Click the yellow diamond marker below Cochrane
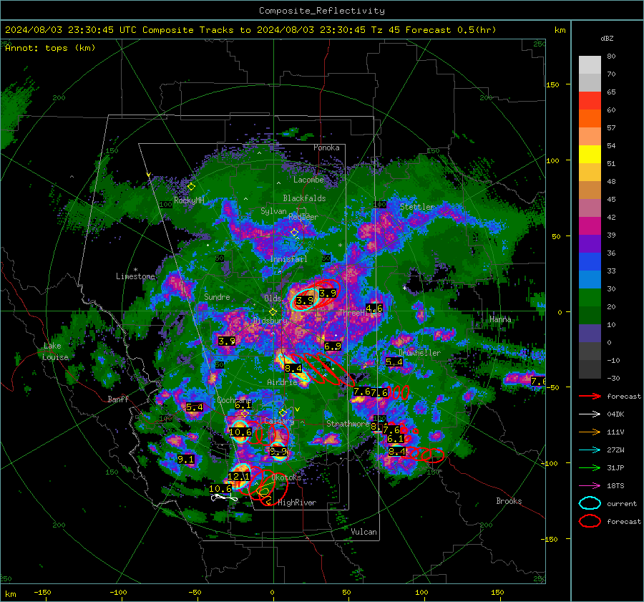The height and width of the screenshot is (602, 644). [x=245, y=413]
